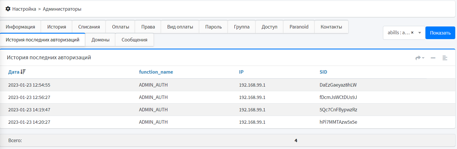Click the column list icon at panel right

point(445,58)
